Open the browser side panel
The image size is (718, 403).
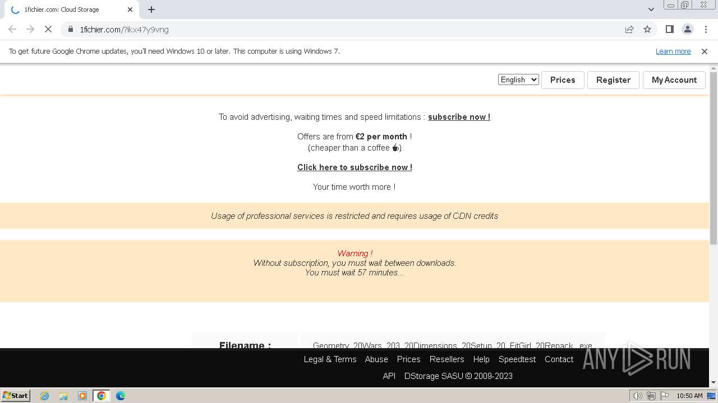[x=669, y=29]
